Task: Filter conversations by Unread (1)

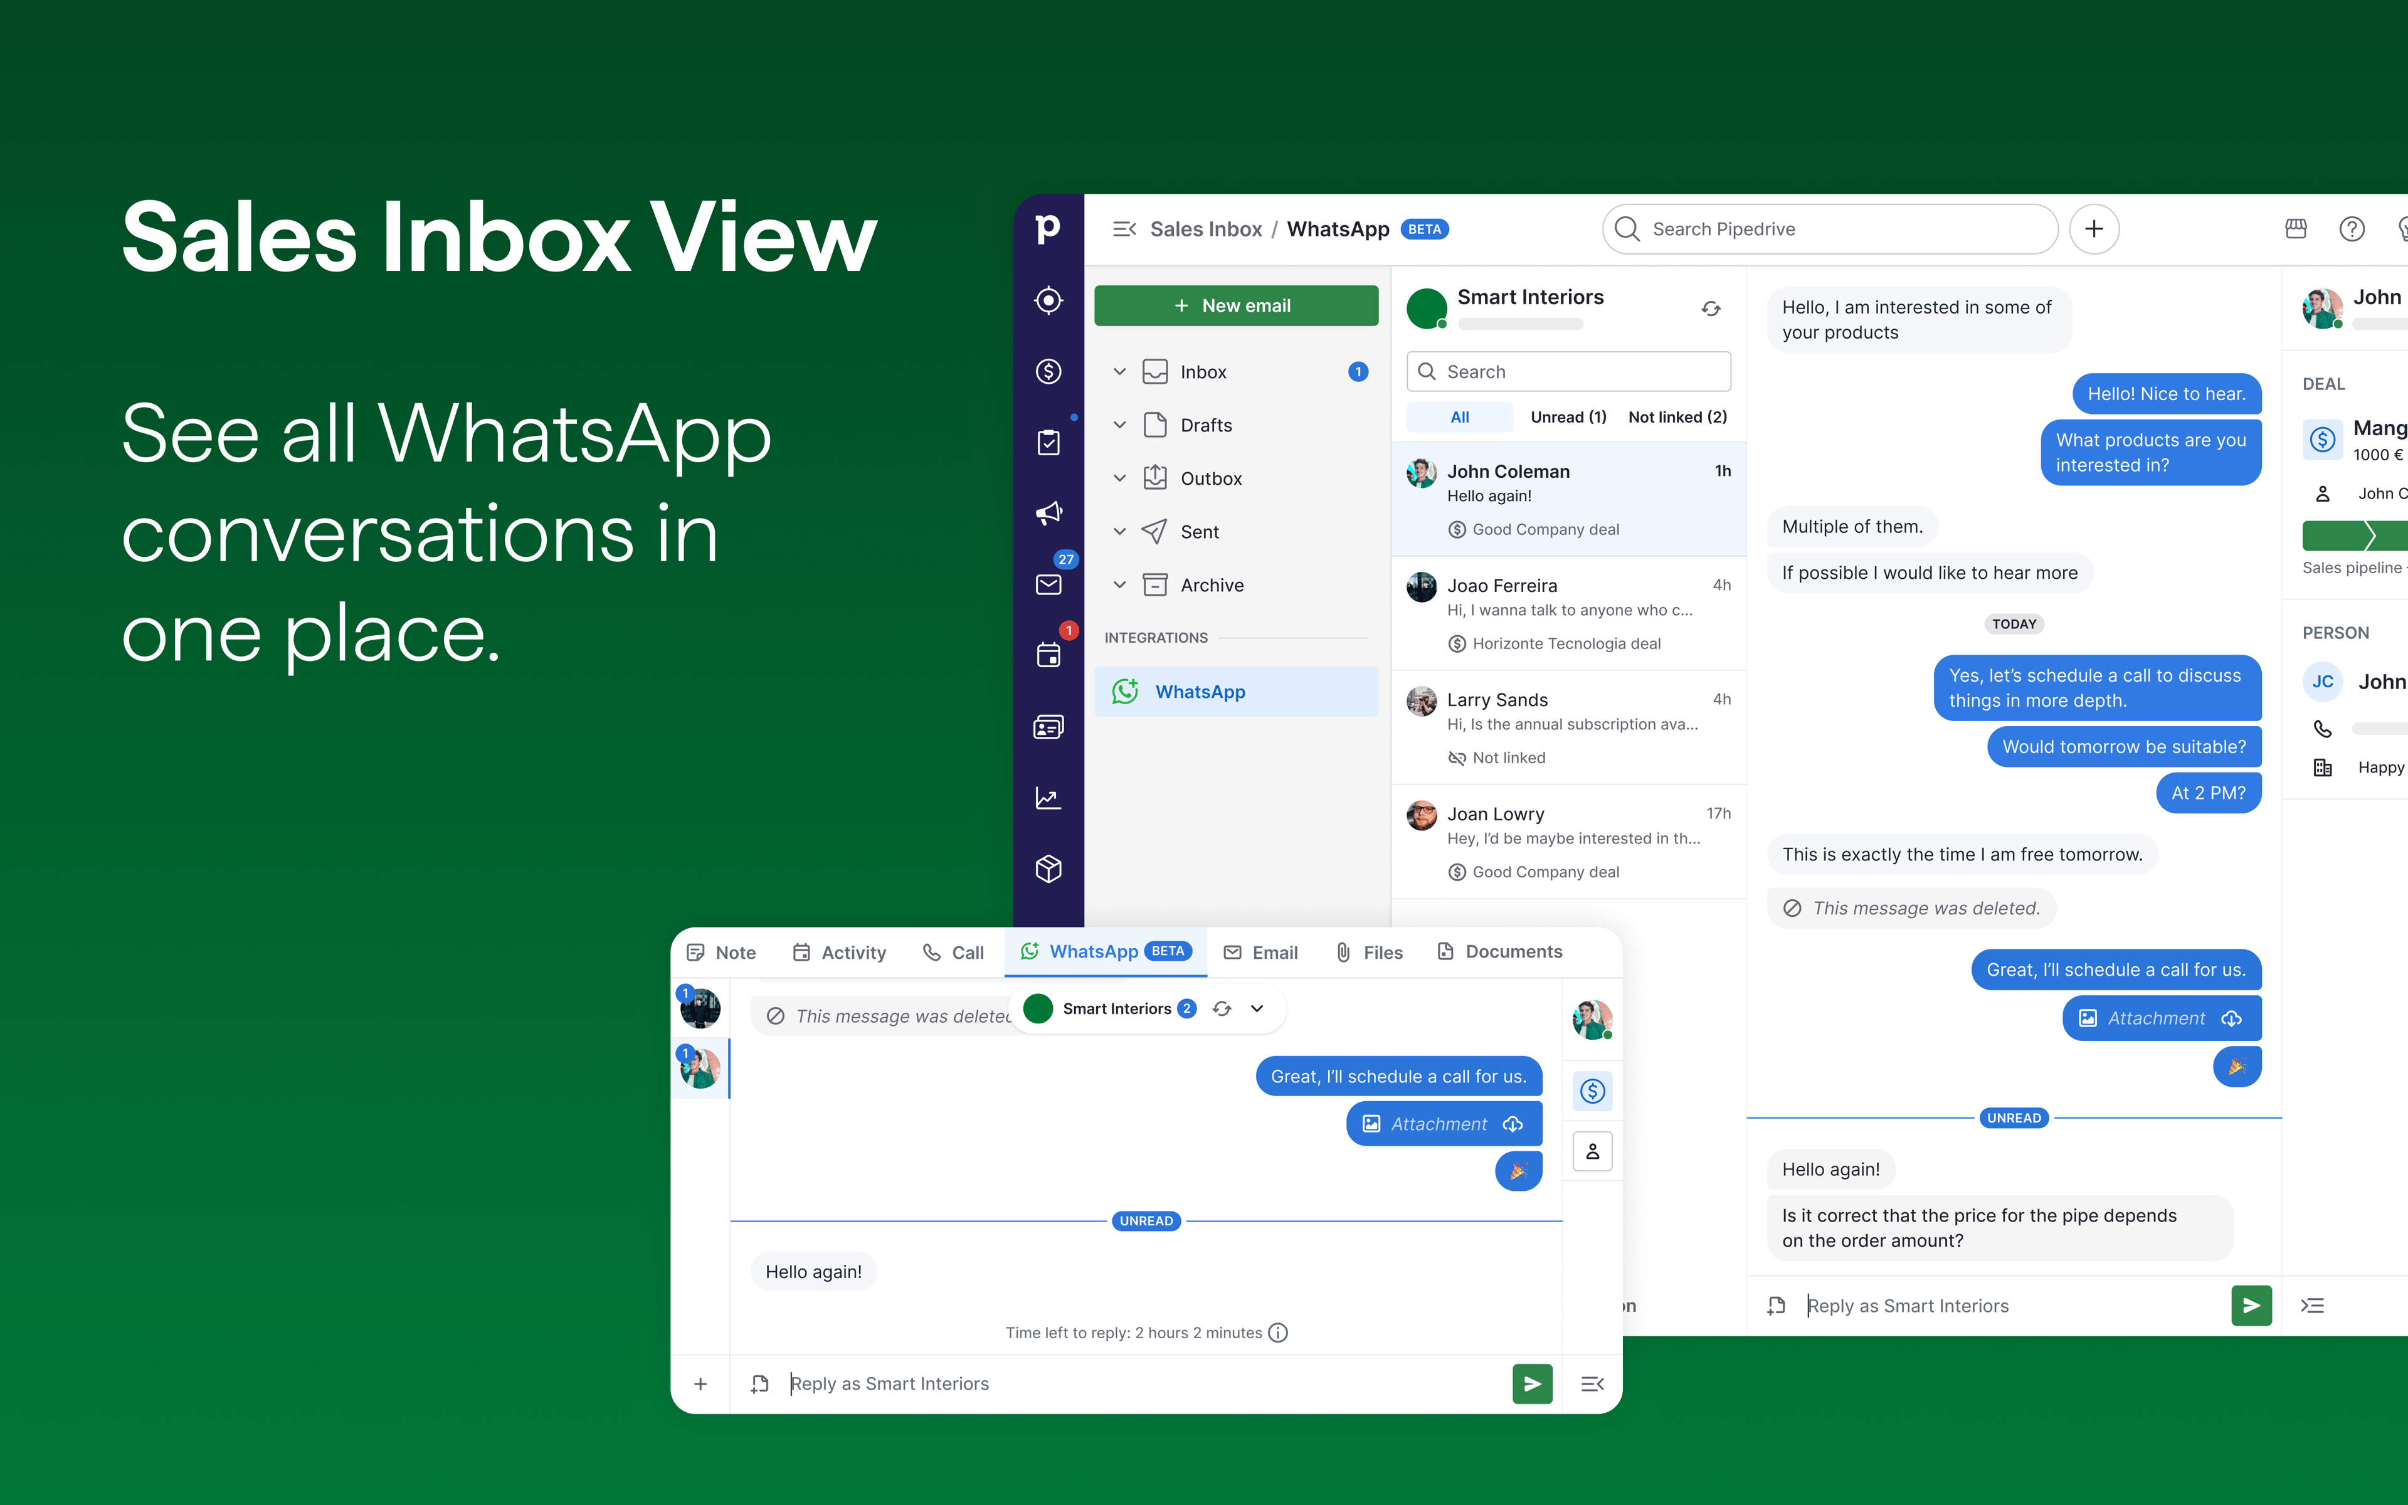Action: pos(1568,417)
